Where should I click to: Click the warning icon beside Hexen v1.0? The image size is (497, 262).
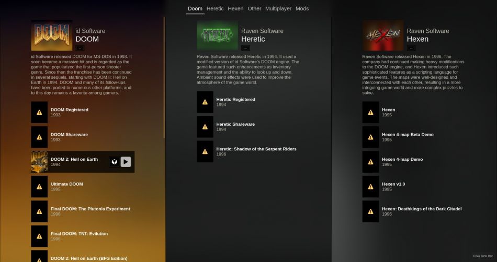coord(370,187)
